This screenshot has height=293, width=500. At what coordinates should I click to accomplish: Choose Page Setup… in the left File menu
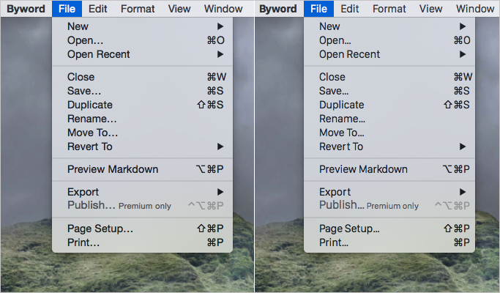(142, 229)
